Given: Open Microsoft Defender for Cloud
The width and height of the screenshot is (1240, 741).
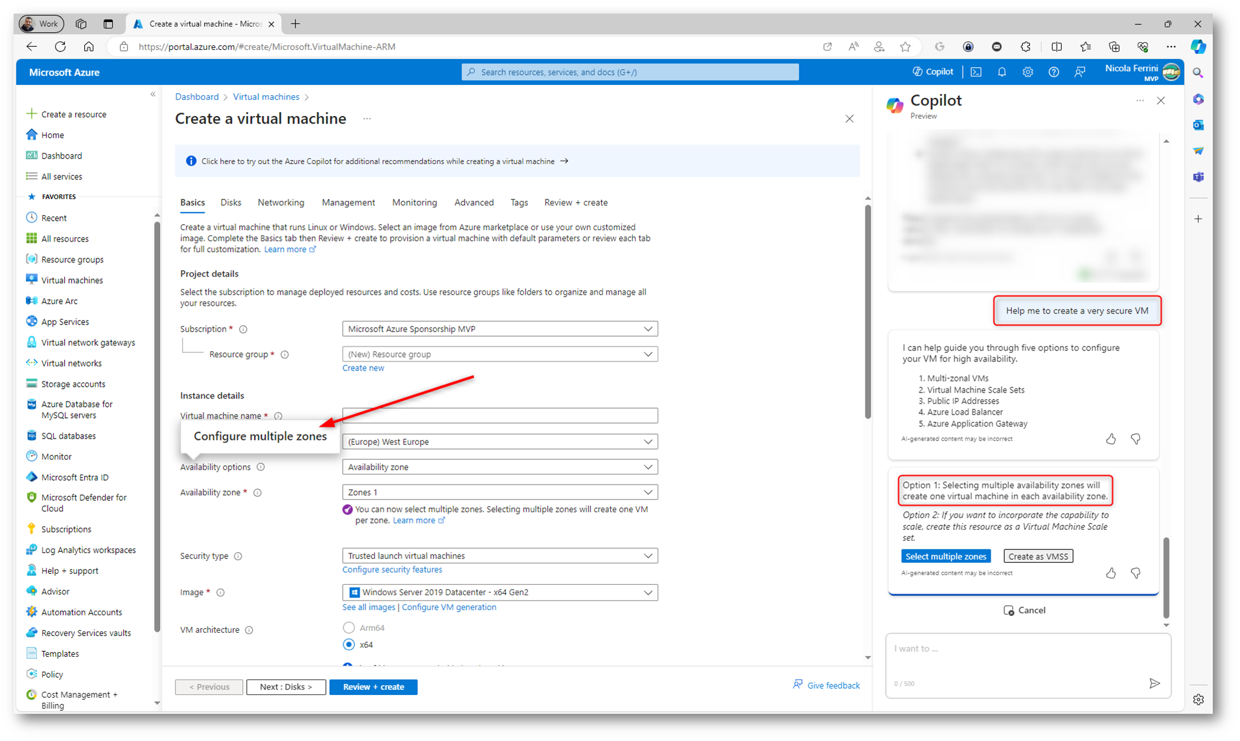Looking at the screenshot, I should click(84, 503).
